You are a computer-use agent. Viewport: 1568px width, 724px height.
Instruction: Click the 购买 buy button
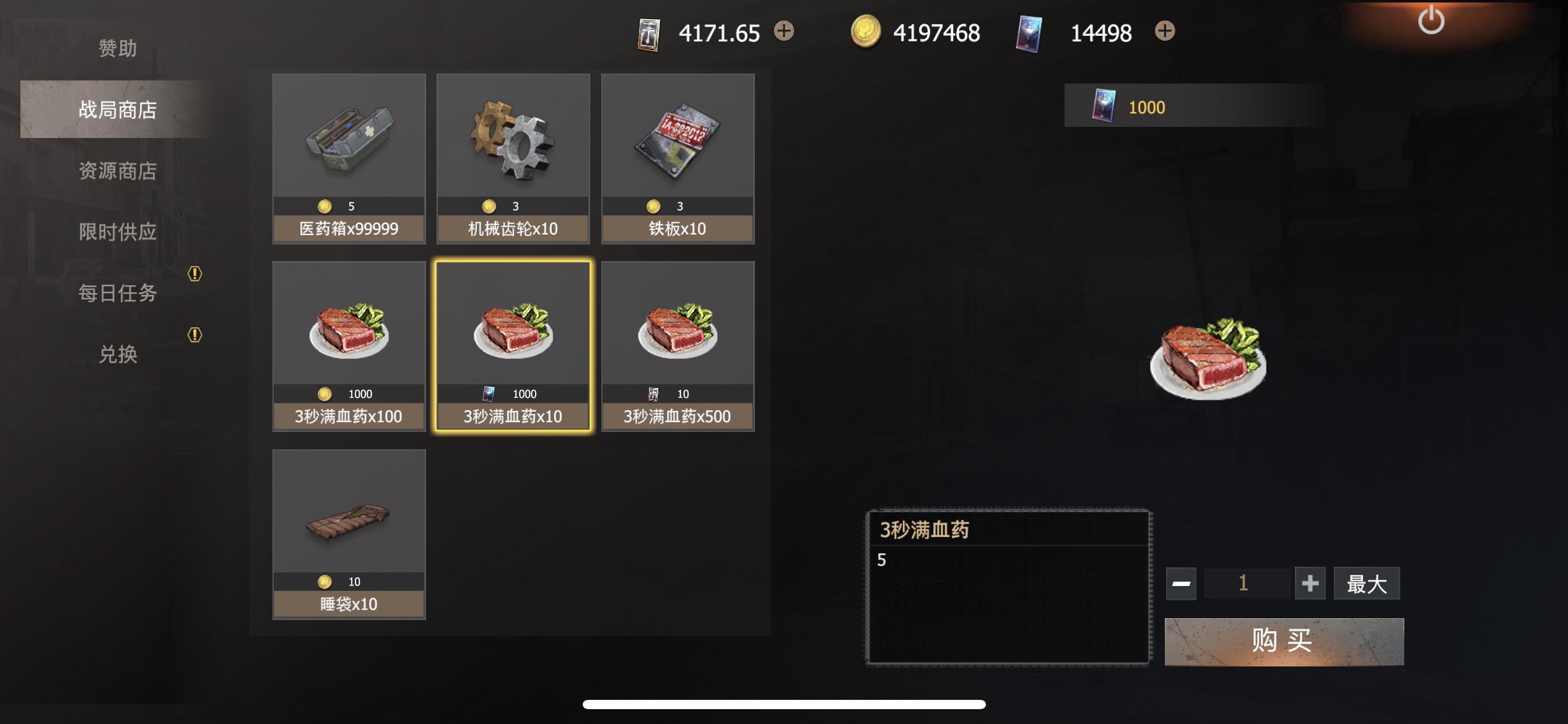[x=1284, y=641]
